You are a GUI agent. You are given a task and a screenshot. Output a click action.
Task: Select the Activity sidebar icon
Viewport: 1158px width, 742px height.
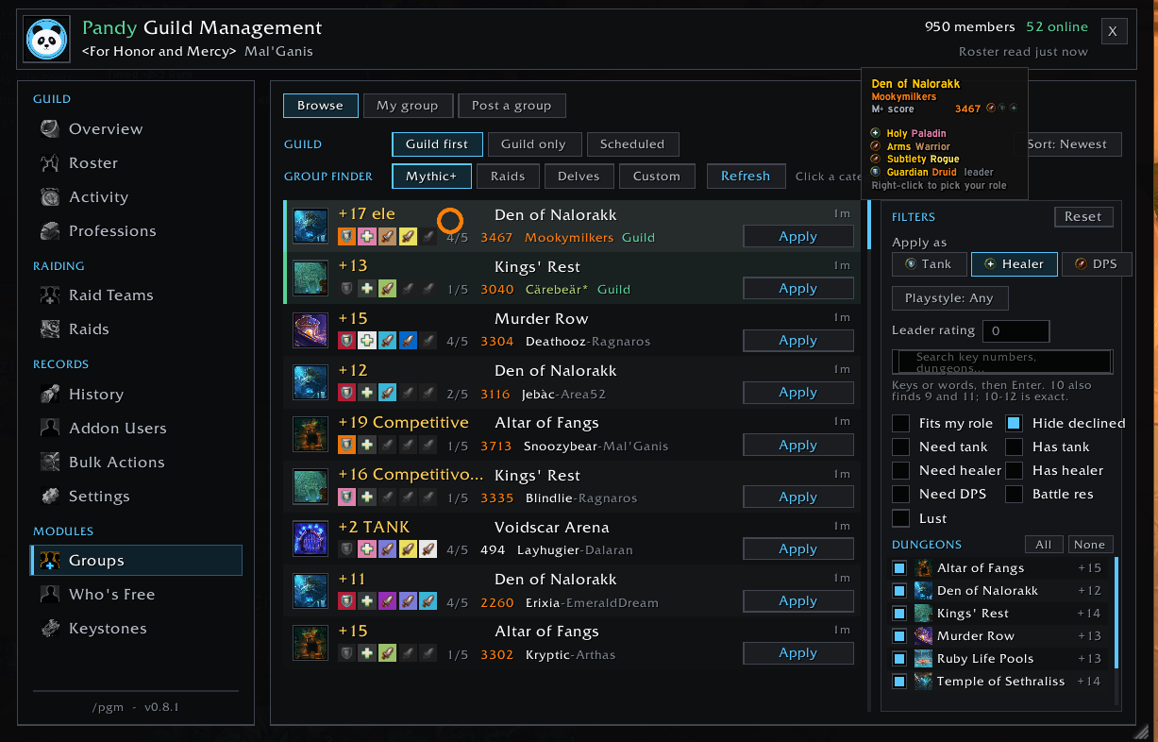(51, 196)
